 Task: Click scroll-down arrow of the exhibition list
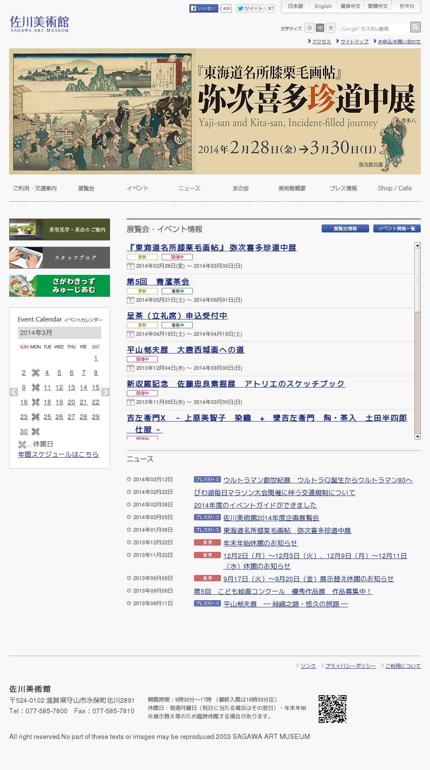pos(417,437)
